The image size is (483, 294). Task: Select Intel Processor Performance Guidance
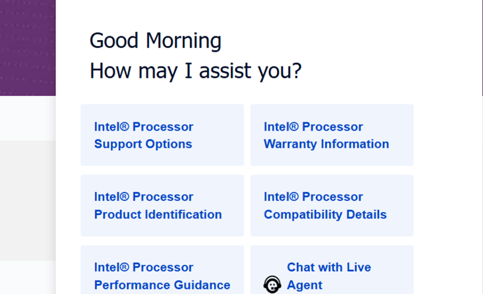click(162, 275)
